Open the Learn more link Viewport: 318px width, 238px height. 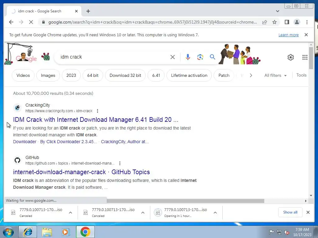(x=288, y=35)
